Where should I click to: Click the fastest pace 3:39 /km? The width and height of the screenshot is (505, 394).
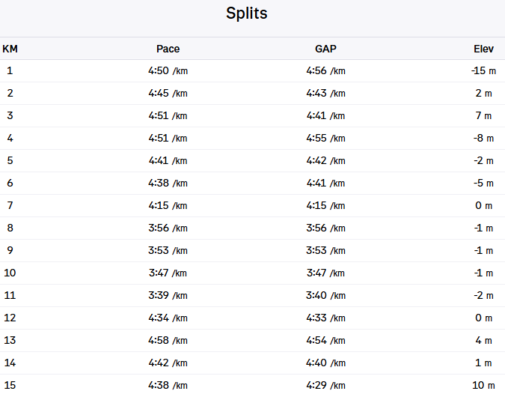click(168, 295)
